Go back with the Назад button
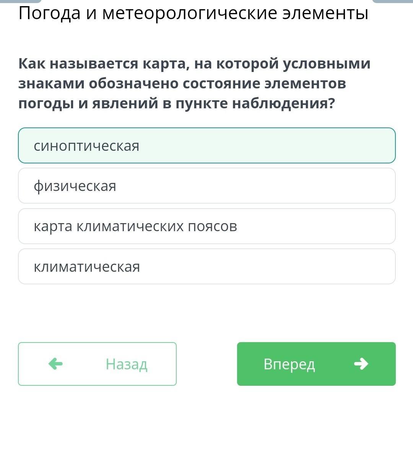Viewport: 413px width, 465px height. [98, 364]
